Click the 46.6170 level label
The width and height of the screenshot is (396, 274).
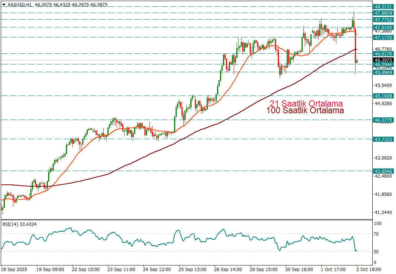(x=383, y=54)
